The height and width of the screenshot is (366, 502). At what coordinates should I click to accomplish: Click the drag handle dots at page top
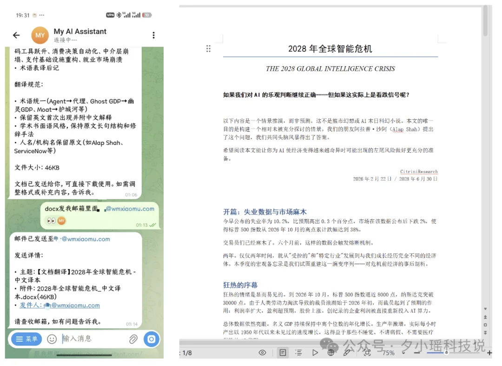[208, 48]
